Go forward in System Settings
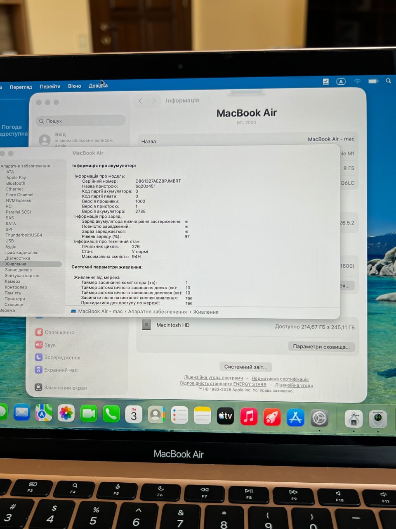The width and height of the screenshot is (396, 529). click(154, 101)
